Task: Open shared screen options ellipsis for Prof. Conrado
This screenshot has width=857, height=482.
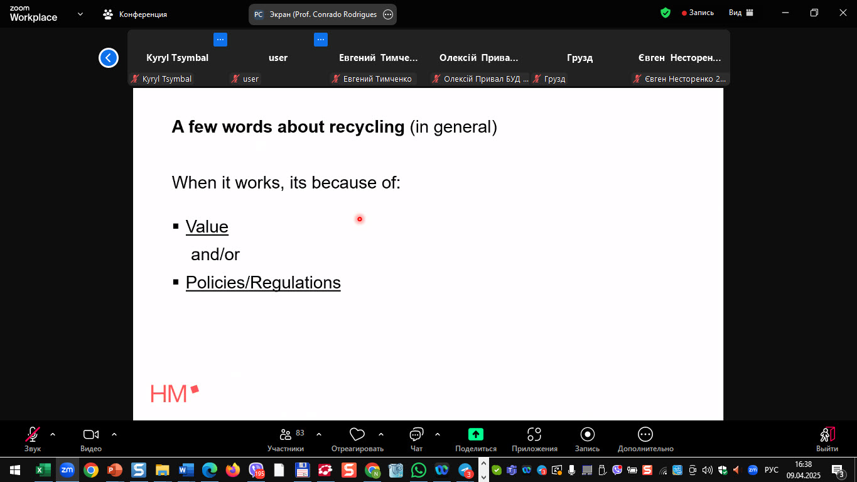Action: [x=388, y=14]
